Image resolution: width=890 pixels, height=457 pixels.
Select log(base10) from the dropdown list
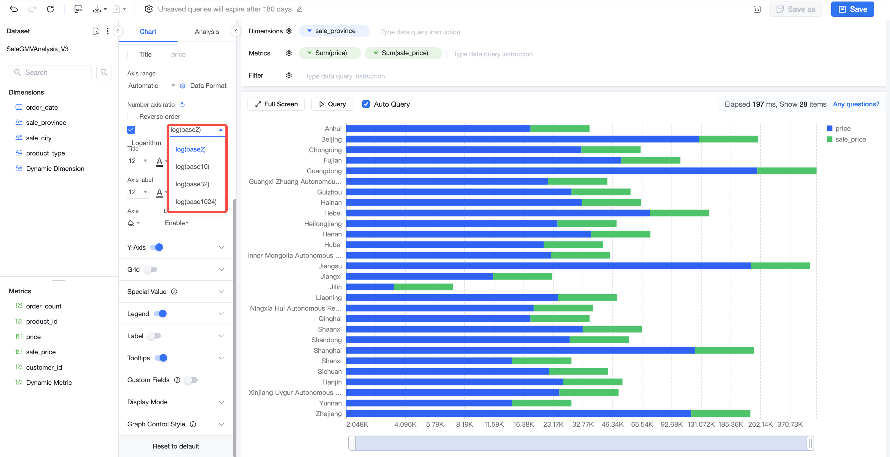(192, 167)
